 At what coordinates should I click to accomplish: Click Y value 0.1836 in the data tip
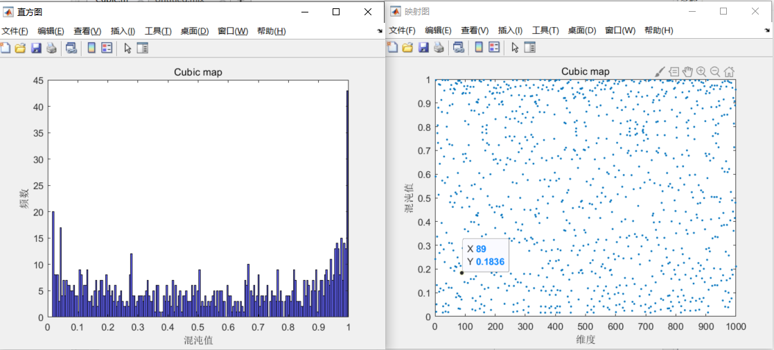tap(490, 262)
